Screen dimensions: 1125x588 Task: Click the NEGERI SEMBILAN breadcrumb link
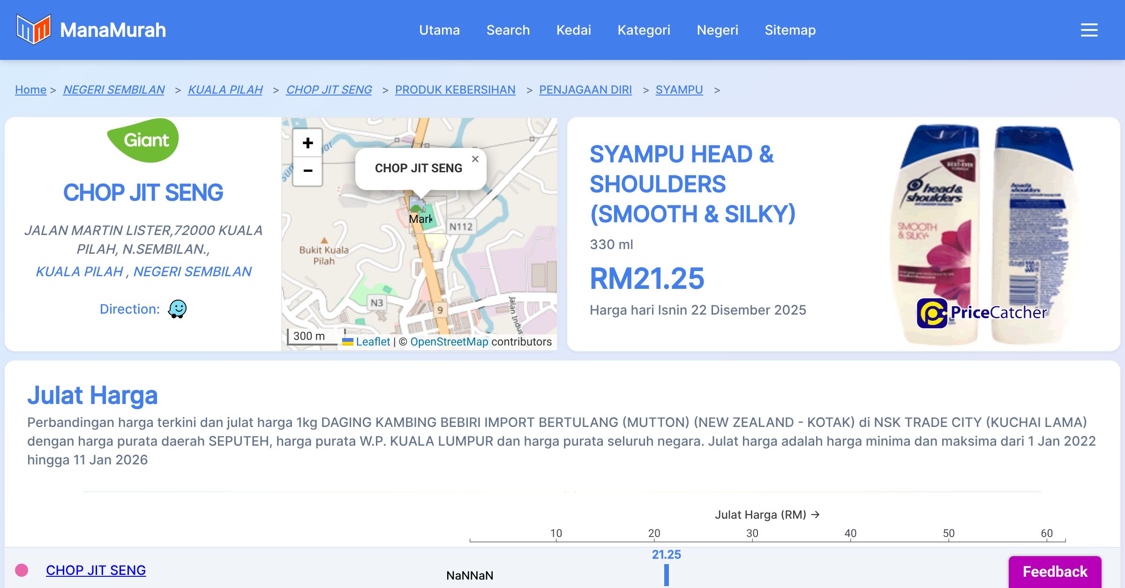coord(114,89)
